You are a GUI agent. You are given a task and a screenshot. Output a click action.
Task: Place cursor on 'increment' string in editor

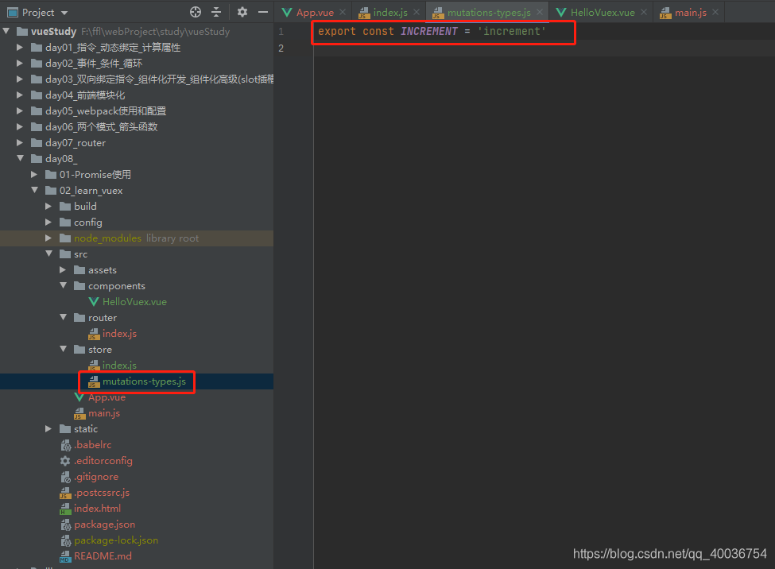517,31
